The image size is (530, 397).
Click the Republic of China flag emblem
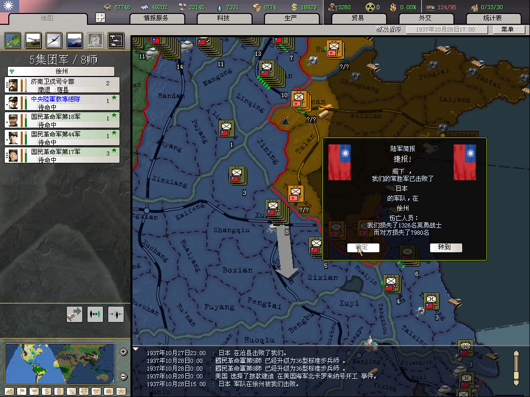(x=9, y=6)
